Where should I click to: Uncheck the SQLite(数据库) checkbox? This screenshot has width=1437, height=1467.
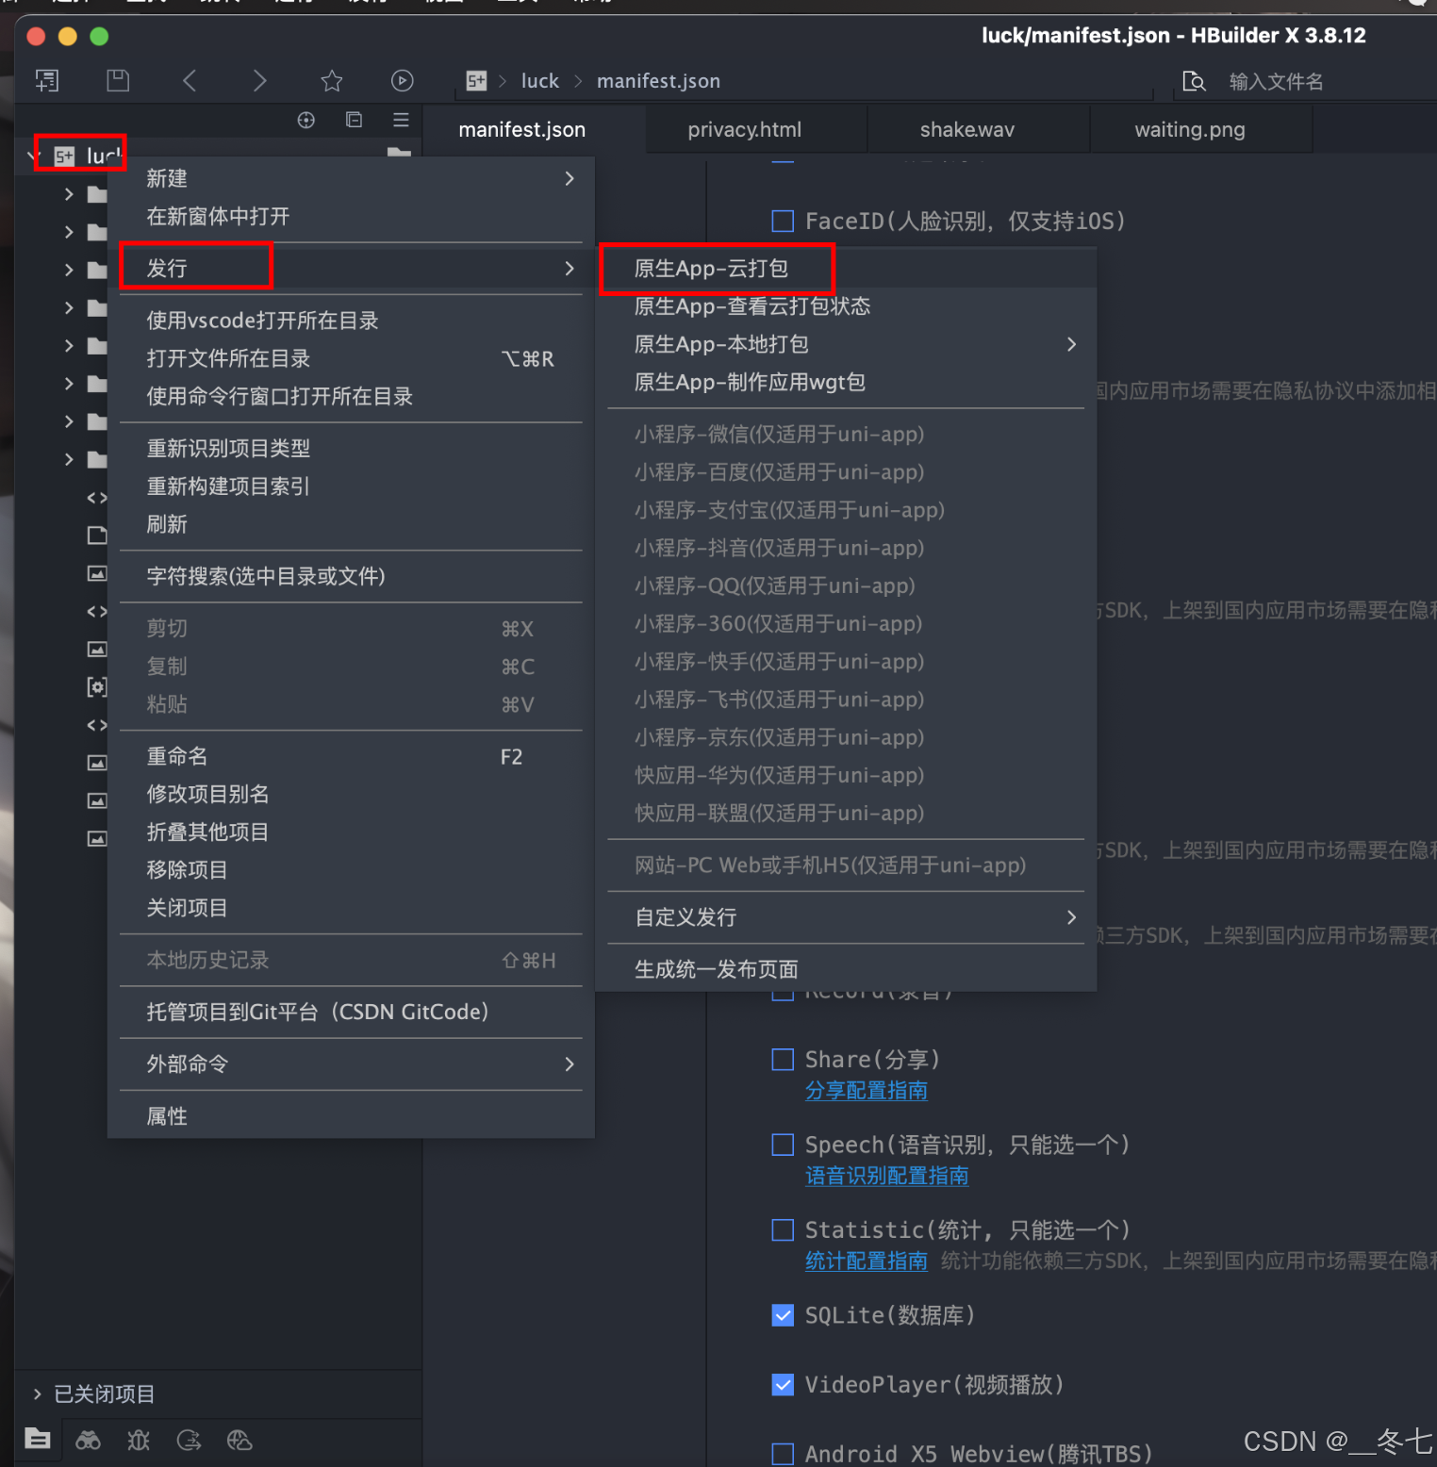coord(783,1315)
